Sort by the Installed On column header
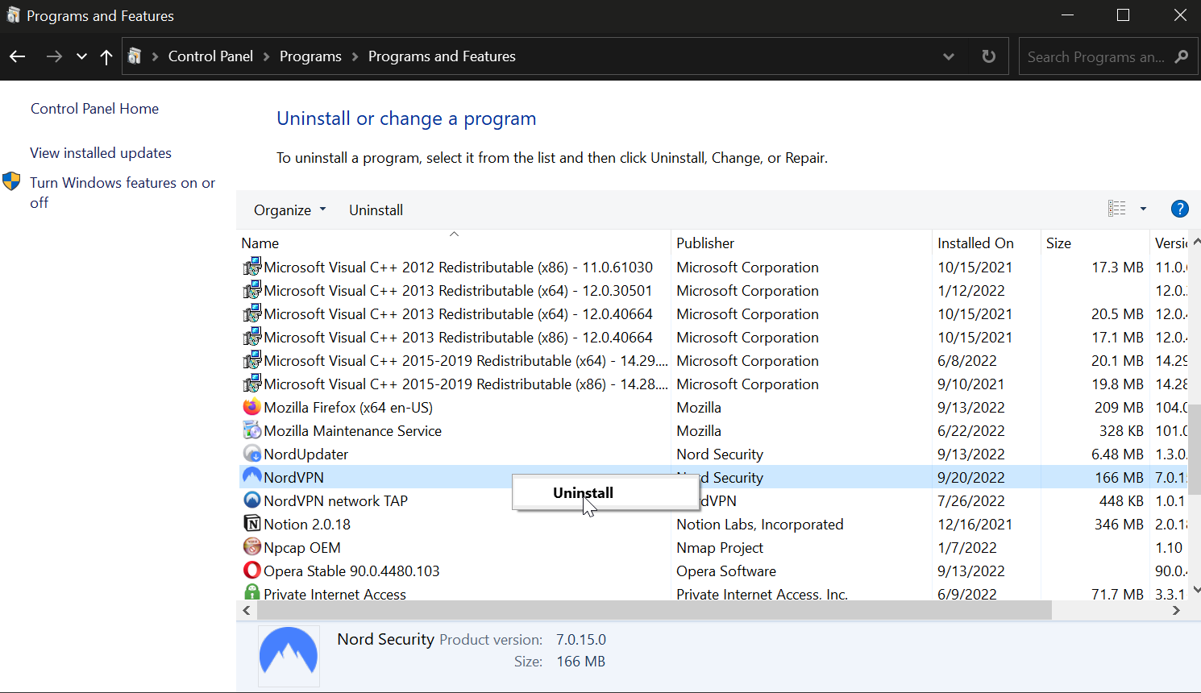1201x693 pixels. [x=986, y=243]
